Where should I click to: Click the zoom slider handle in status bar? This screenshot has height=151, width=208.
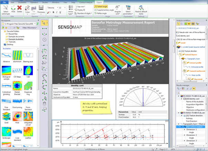pyautogui.click(x=186, y=149)
